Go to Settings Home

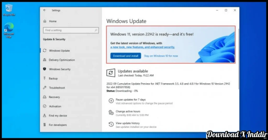click(x=53, y=21)
